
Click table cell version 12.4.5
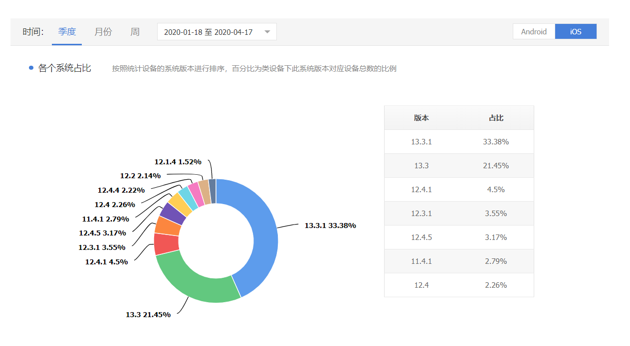[x=421, y=237]
